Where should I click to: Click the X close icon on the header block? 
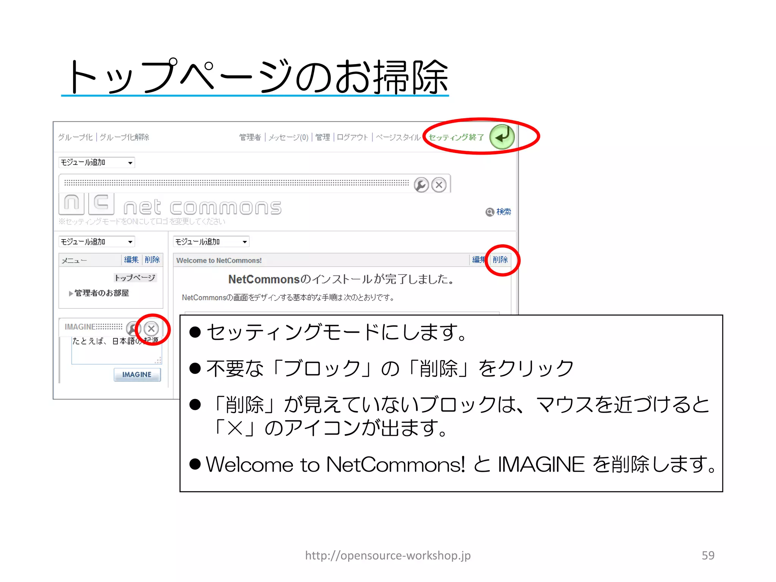[x=439, y=185]
